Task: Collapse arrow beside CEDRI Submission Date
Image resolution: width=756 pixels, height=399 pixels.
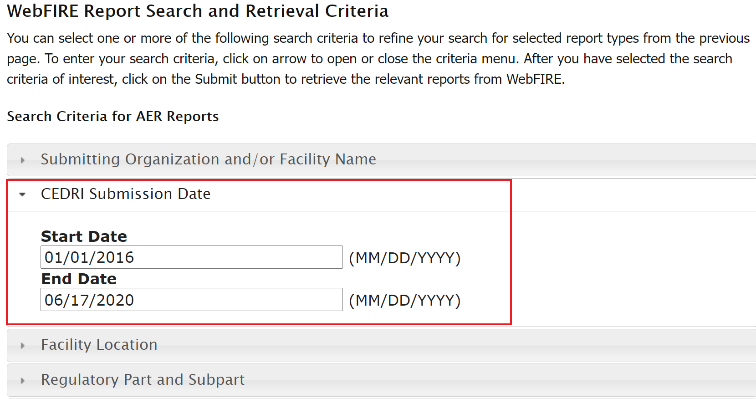Action: tap(22, 194)
